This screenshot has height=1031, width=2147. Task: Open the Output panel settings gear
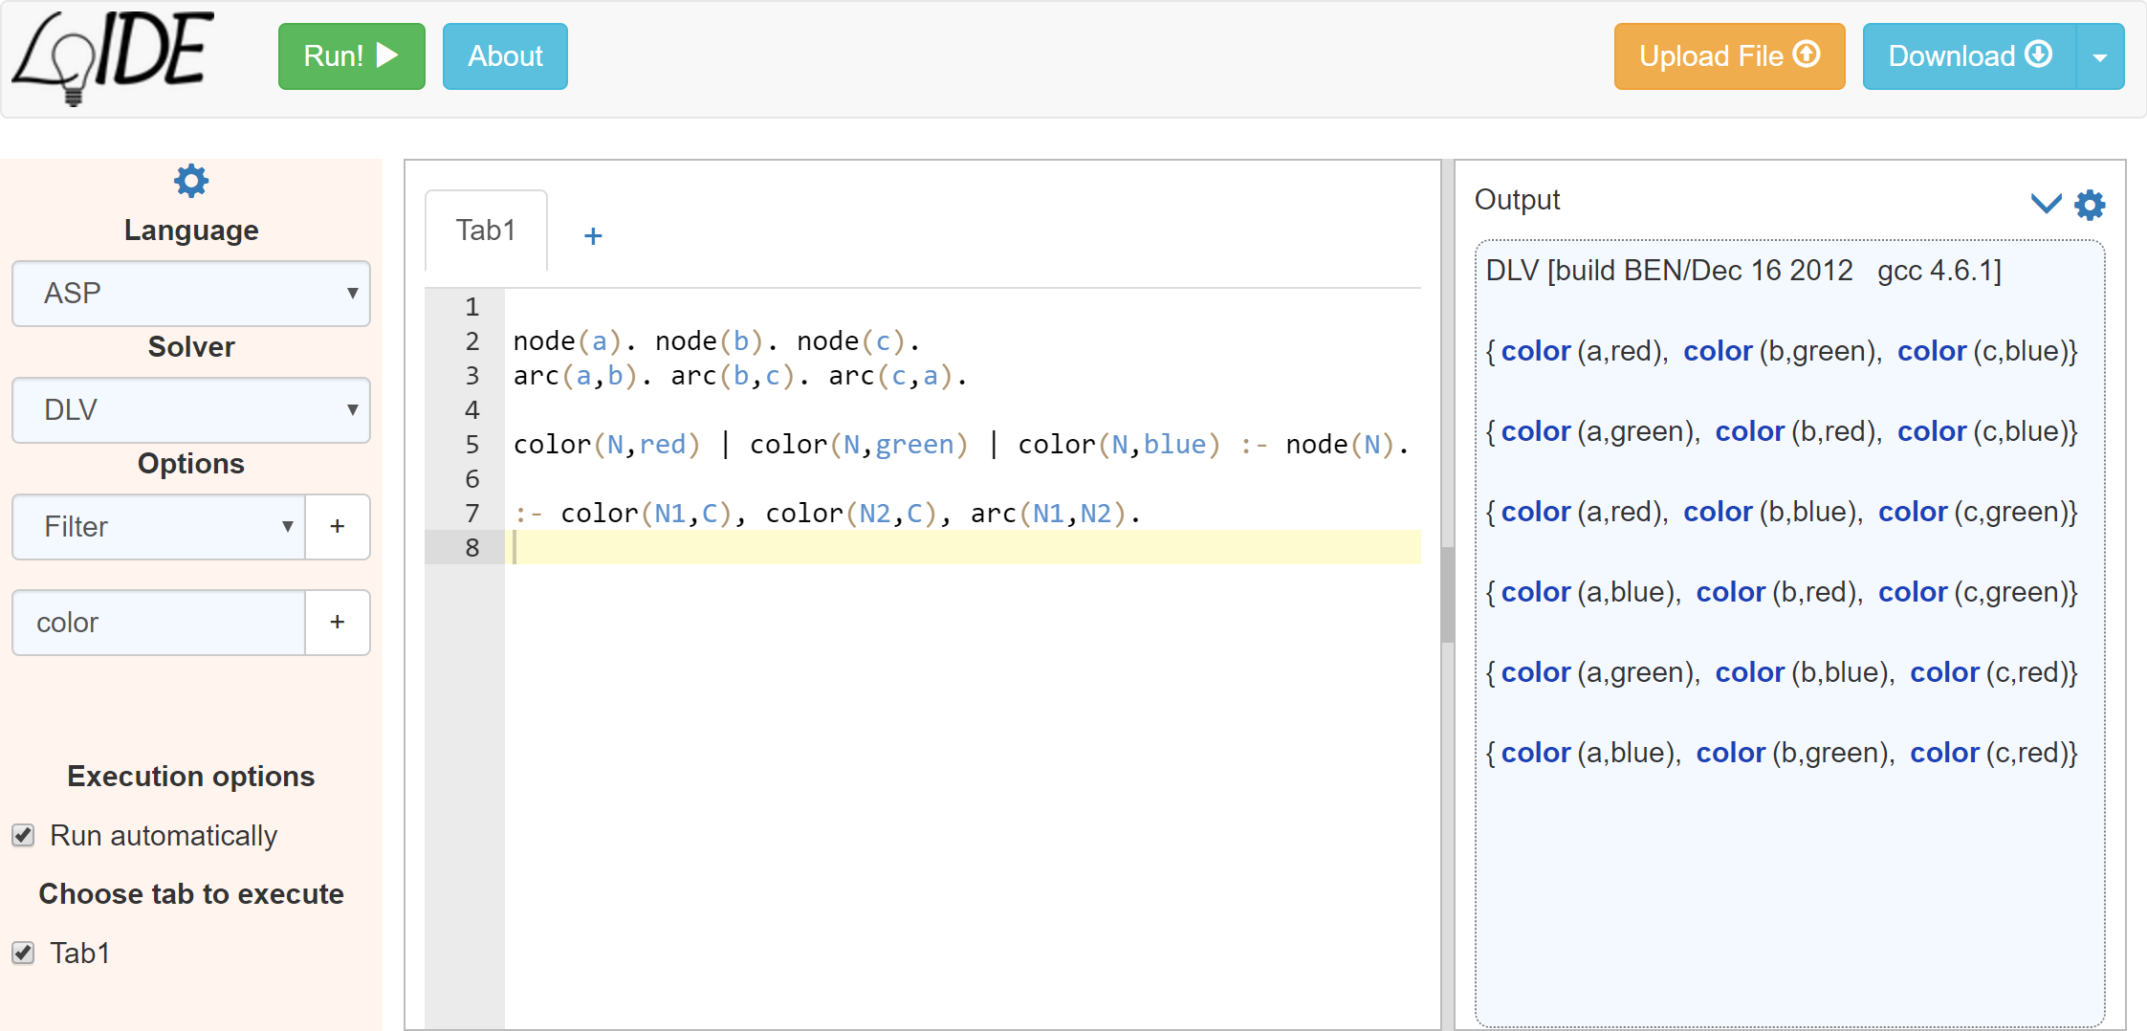click(2090, 205)
